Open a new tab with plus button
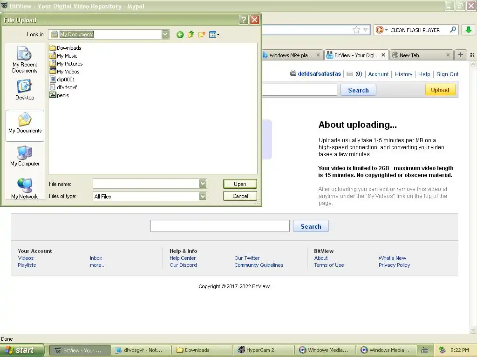The width and height of the screenshot is (477, 357). 461,55
